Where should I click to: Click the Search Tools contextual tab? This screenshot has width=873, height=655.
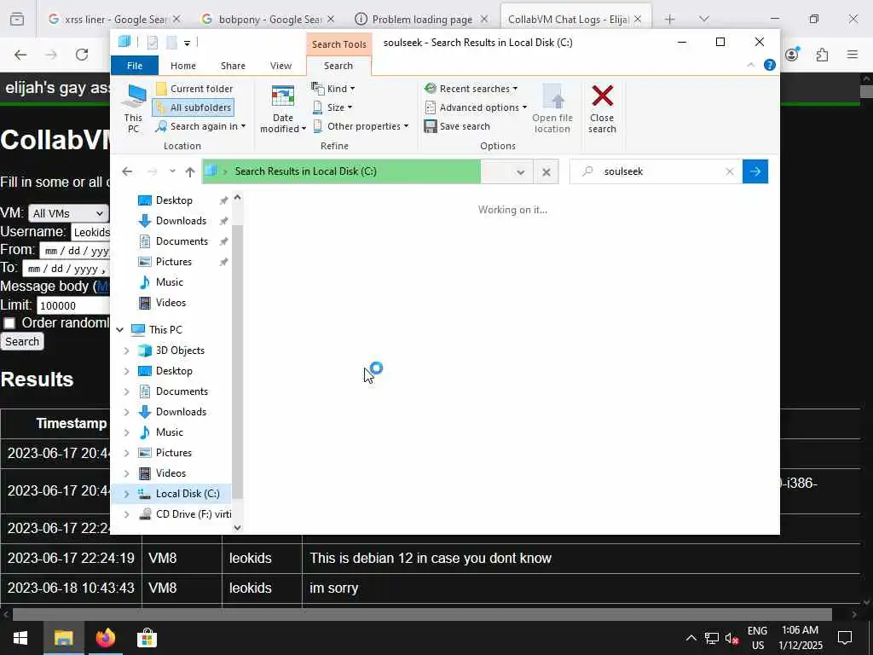(339, 44)
